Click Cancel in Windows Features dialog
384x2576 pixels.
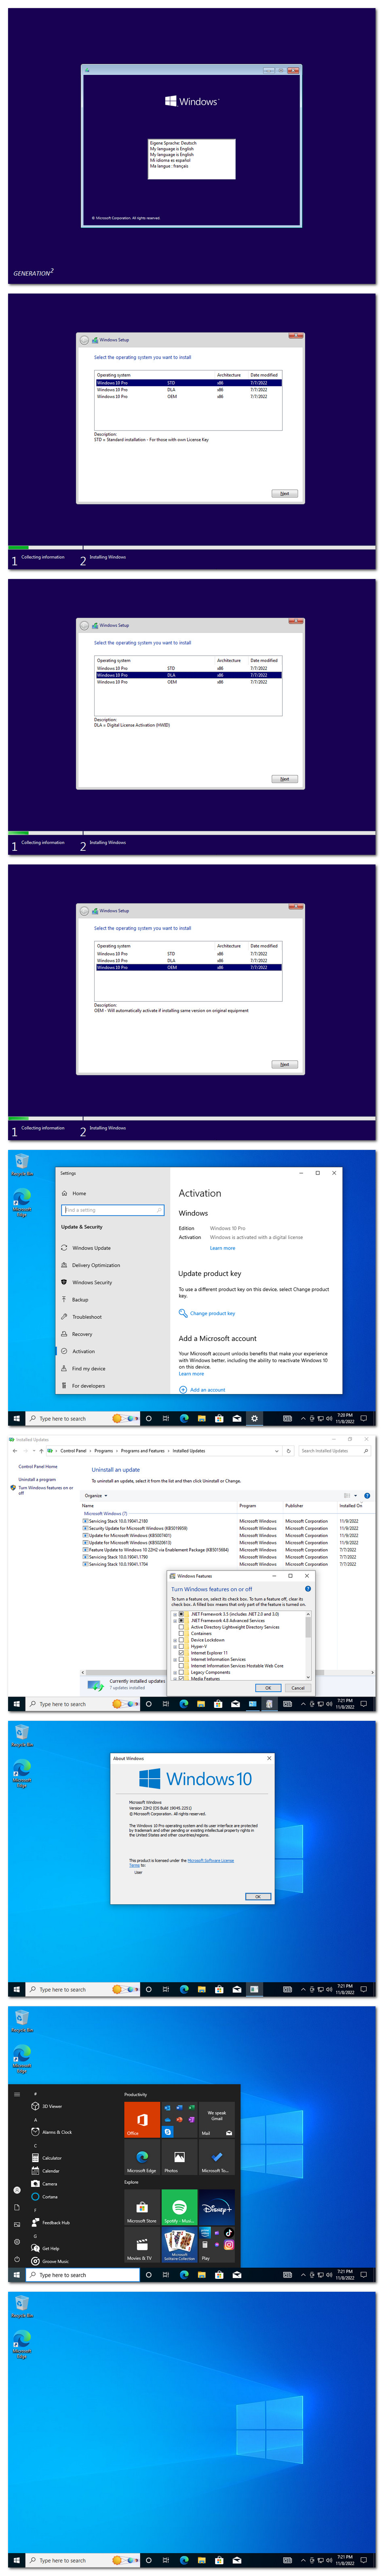(x=298, y=1688)
